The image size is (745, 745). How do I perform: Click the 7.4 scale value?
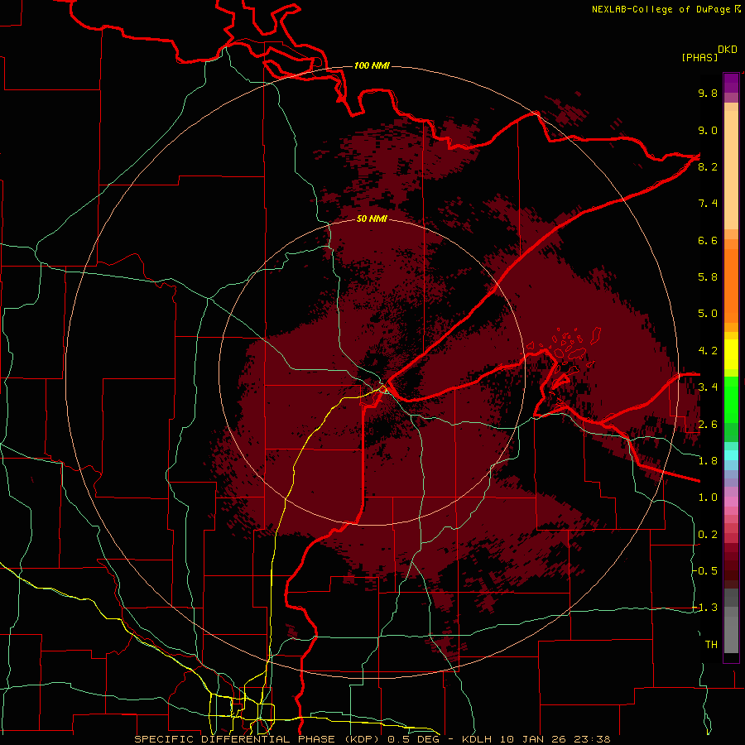[x=708, y=204]
